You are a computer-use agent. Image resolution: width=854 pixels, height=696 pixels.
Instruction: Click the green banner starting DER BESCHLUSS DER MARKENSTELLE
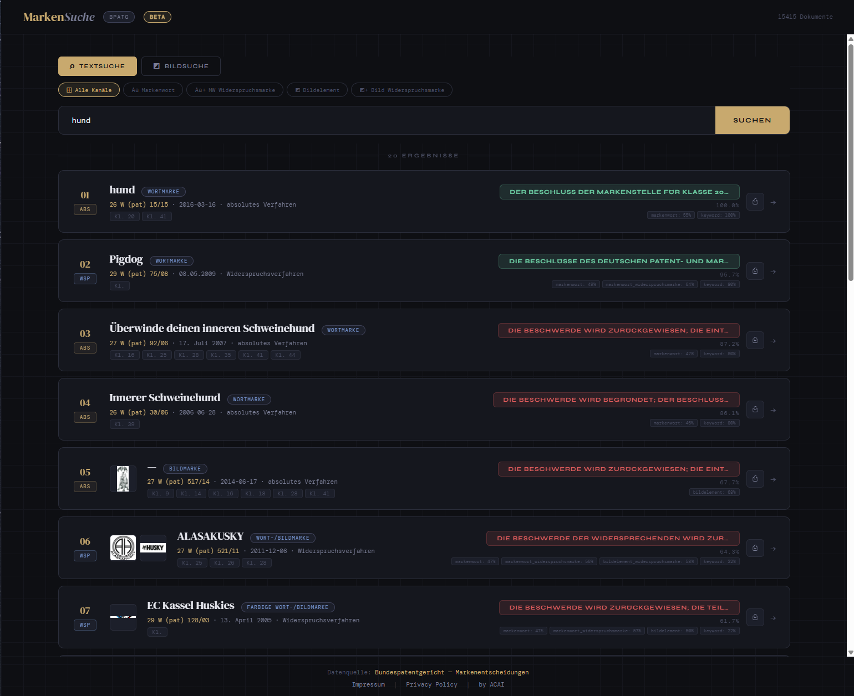619,192
